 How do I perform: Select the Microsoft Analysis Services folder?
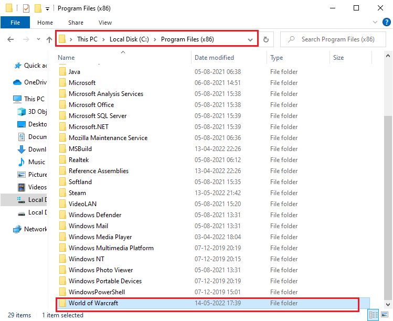click(x=106, y=94)
